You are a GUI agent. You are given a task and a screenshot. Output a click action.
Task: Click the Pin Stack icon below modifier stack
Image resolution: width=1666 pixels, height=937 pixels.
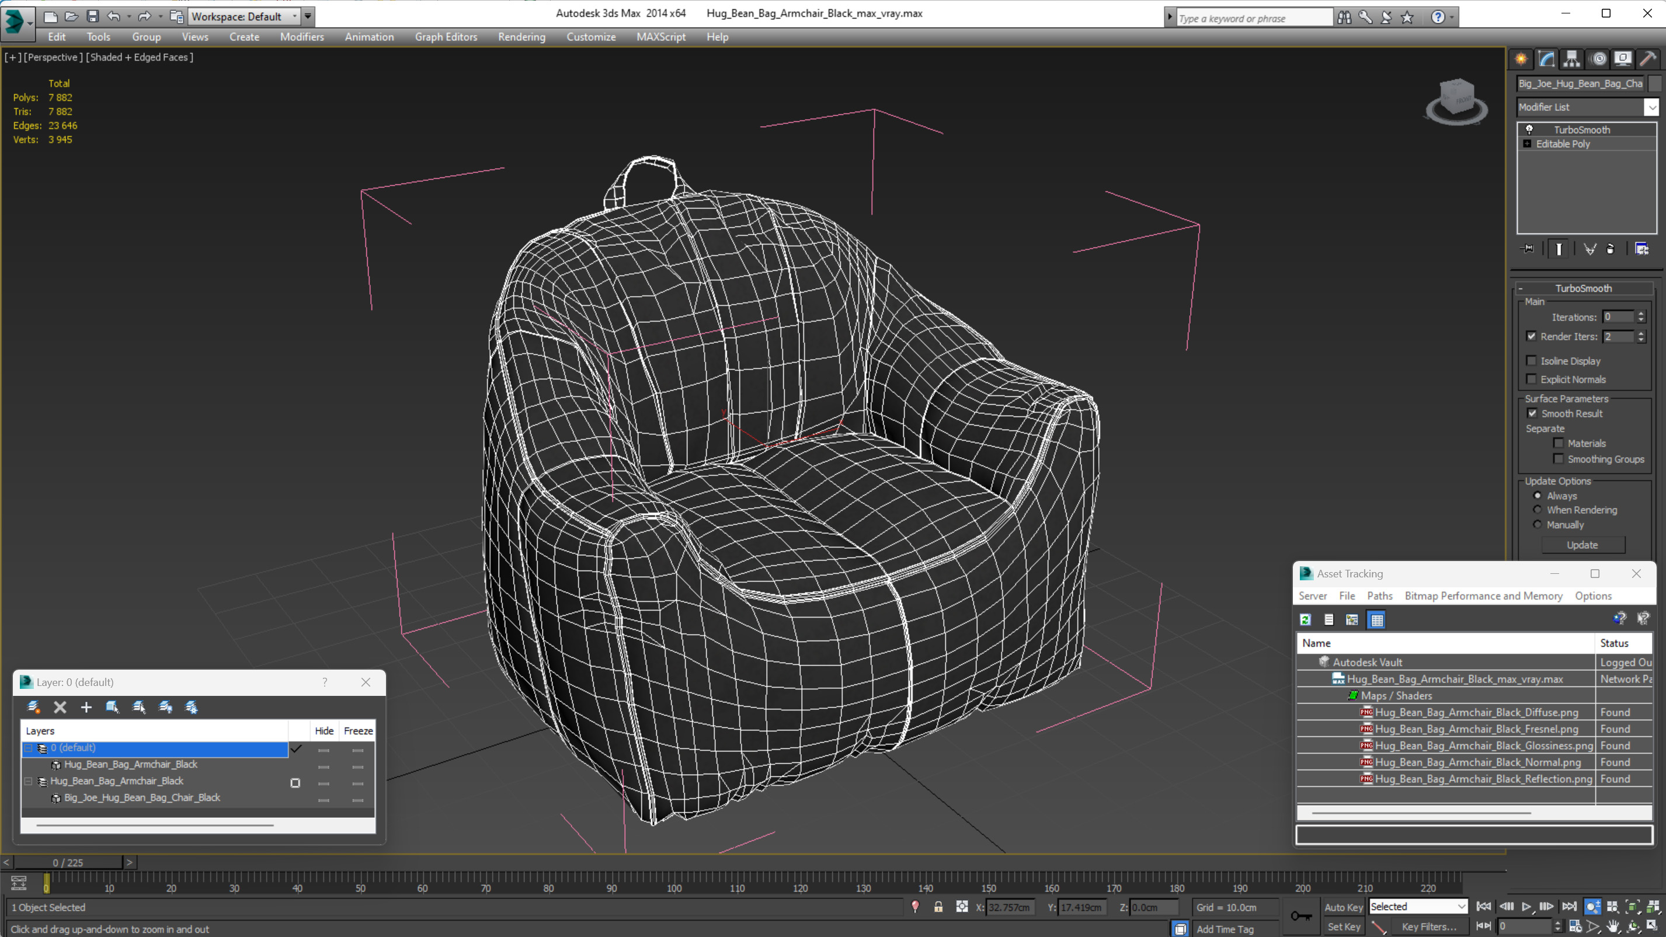tap(1527, 249)
